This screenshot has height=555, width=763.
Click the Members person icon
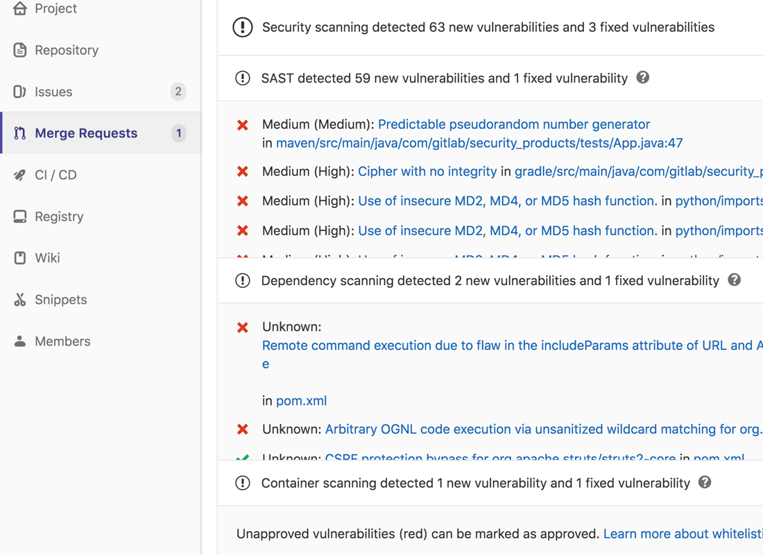[x=19, y=341]
